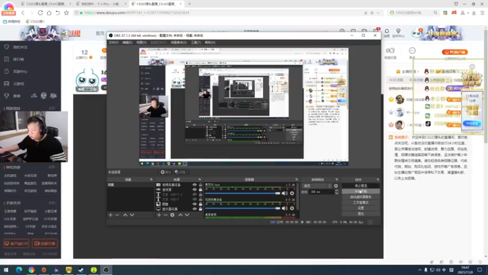Screen dimensions: 488x275
Task: Toggle visibility of 图像 source
Action: (195, 204)
